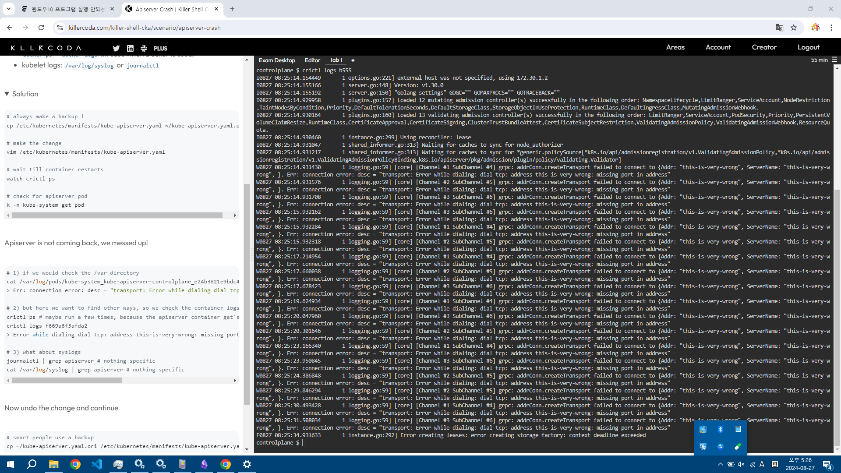Click the Logout link
This screenshot has height=473, width=841.
click(808, 47)
